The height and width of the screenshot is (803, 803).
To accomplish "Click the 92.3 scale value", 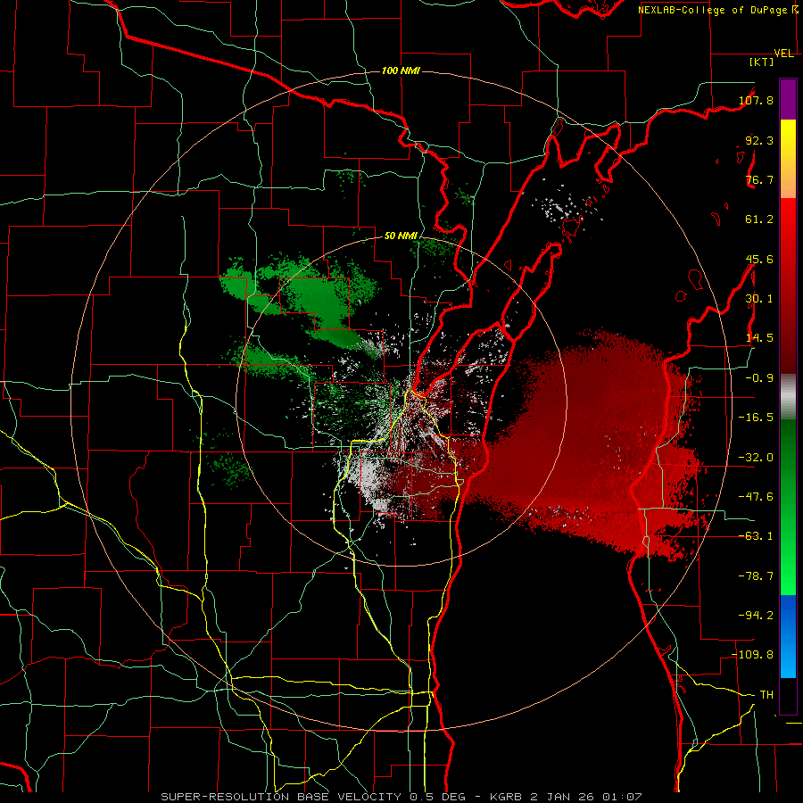I will click(759, 140).
